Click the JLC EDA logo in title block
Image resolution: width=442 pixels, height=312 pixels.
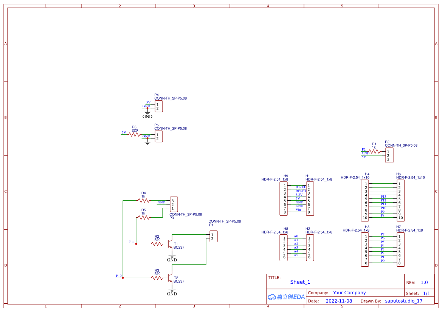(286, 297)
